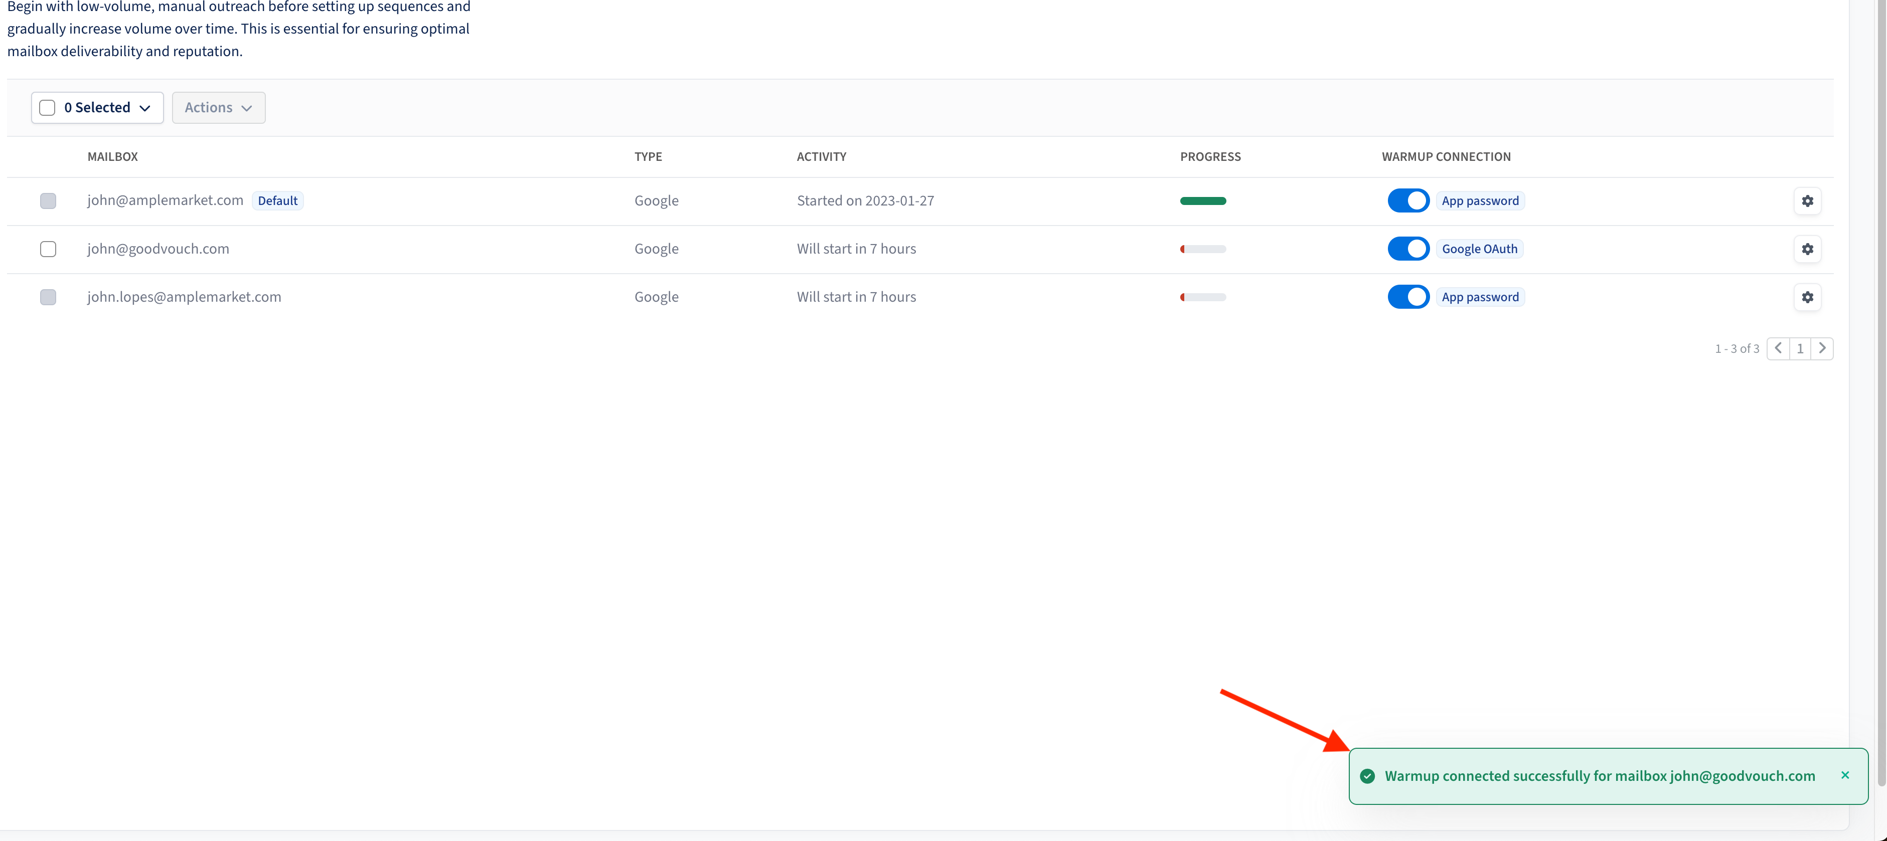The image size is (1887, 841).
Task: Expand the 0 Selected dropdown
Action: point(144,108)
